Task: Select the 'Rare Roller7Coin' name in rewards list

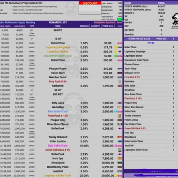Action: point(58,111)
